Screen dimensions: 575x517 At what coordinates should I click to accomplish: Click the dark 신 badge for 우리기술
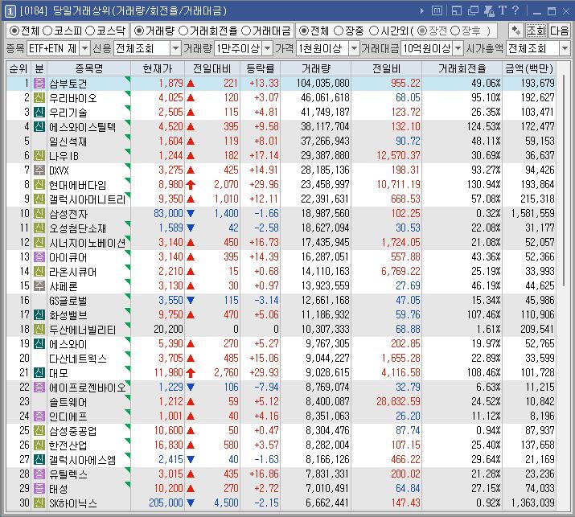point(39,113)
